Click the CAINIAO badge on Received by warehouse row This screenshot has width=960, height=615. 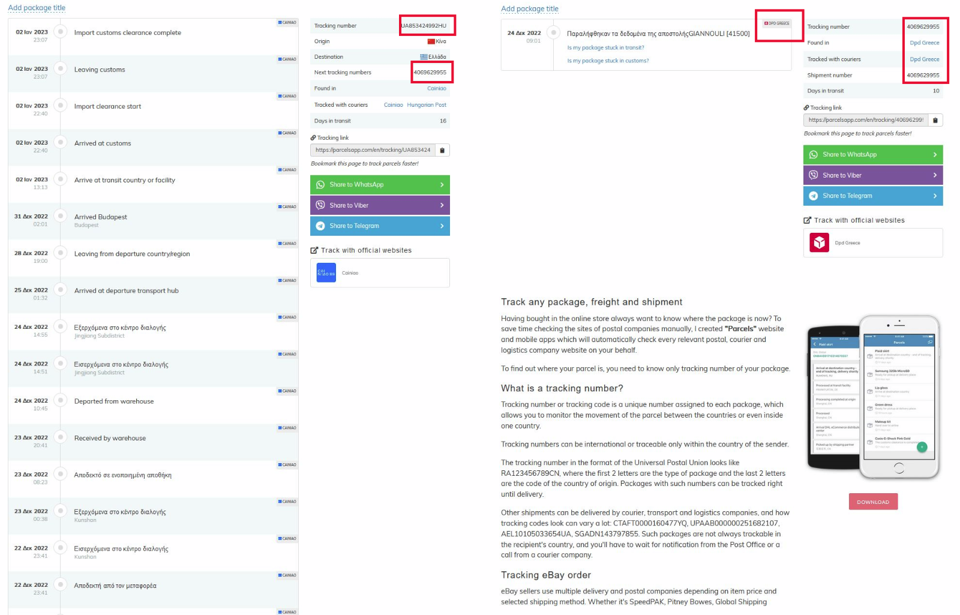287,428
